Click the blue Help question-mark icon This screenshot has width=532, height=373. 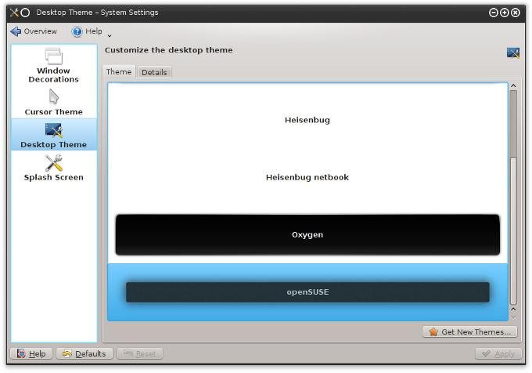(77, 31)
